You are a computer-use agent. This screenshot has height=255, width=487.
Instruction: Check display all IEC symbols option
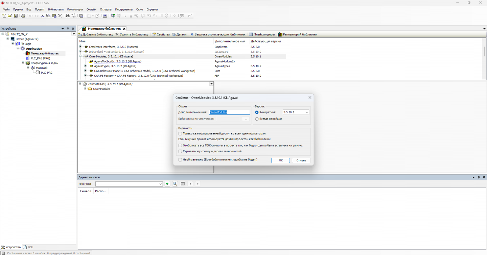(180, 146)
